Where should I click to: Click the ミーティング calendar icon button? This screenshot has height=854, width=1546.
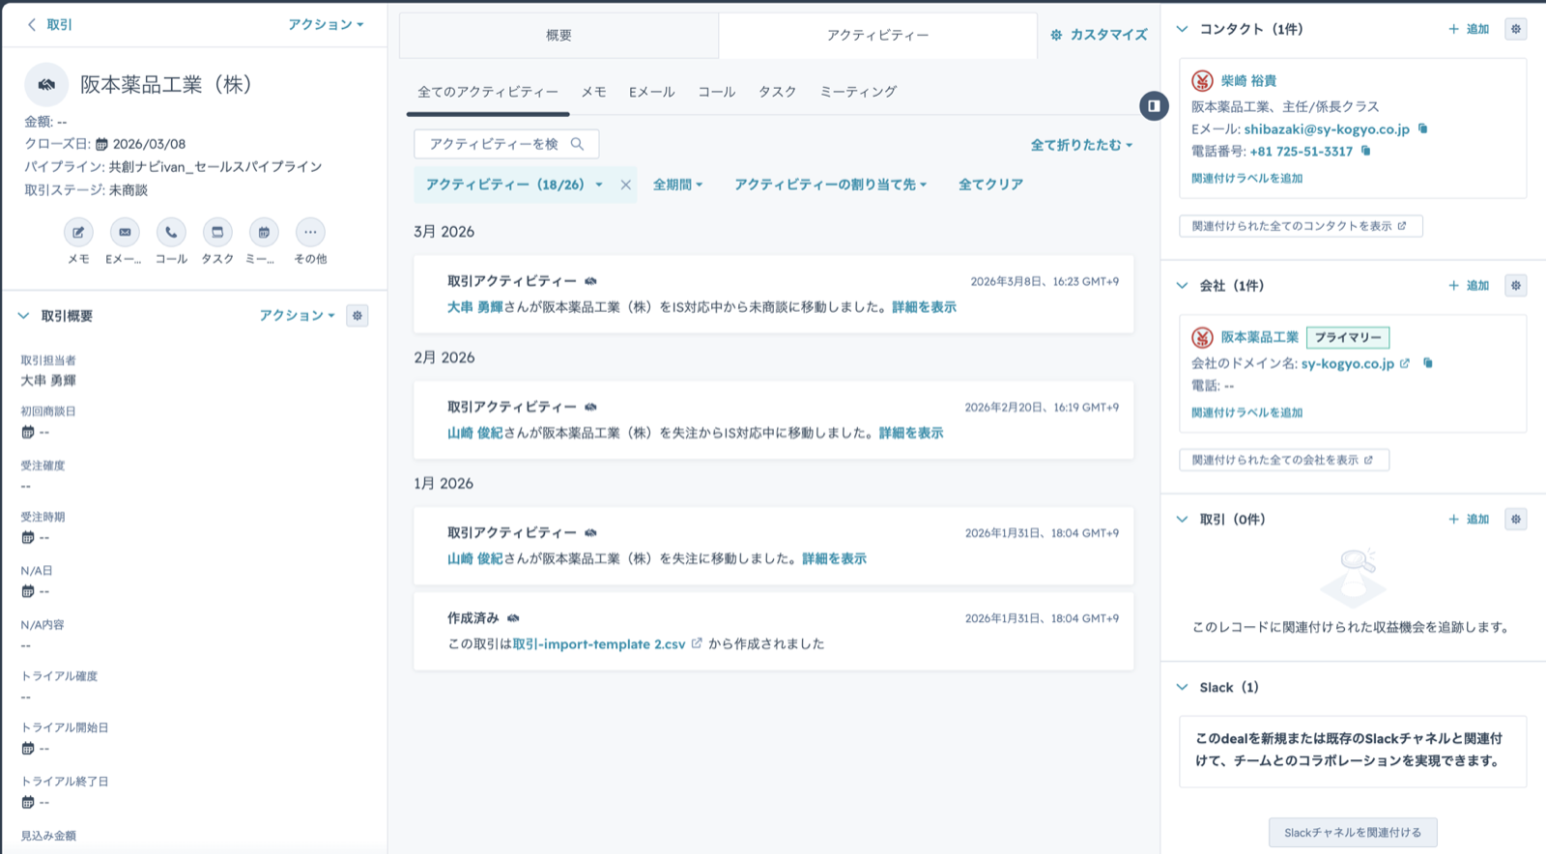coord(264,232)
